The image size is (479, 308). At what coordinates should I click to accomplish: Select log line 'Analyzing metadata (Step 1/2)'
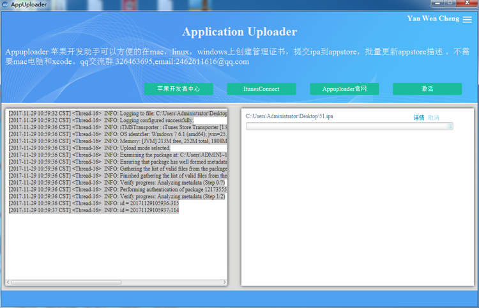(117, 196)
